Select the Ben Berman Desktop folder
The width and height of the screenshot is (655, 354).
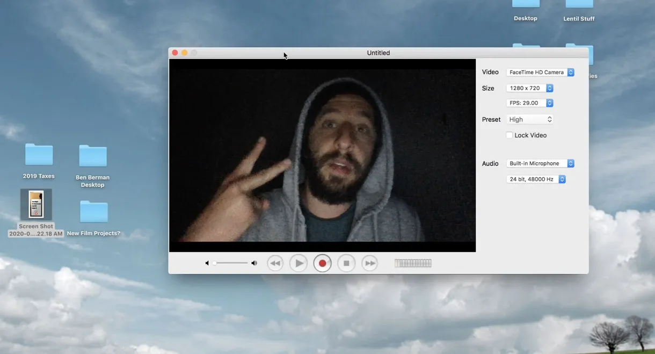(x=92, y=157)
